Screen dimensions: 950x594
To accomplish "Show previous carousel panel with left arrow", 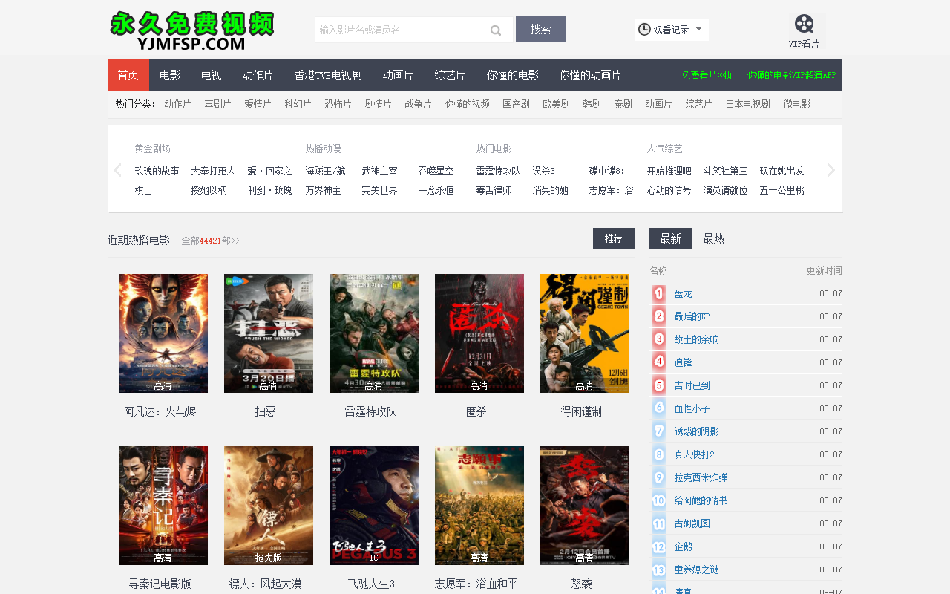I will (117, 170).
